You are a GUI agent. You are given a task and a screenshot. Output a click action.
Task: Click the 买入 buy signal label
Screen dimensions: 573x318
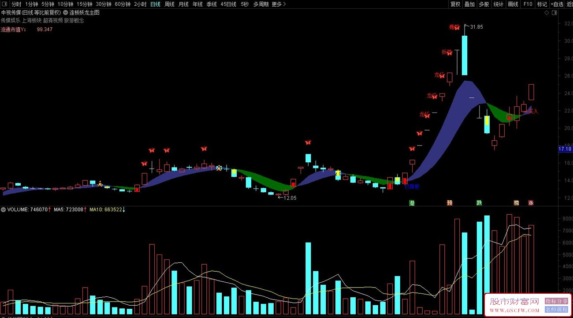pos(533,112)
